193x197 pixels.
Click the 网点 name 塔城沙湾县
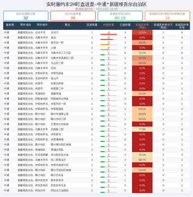[57, 150]
